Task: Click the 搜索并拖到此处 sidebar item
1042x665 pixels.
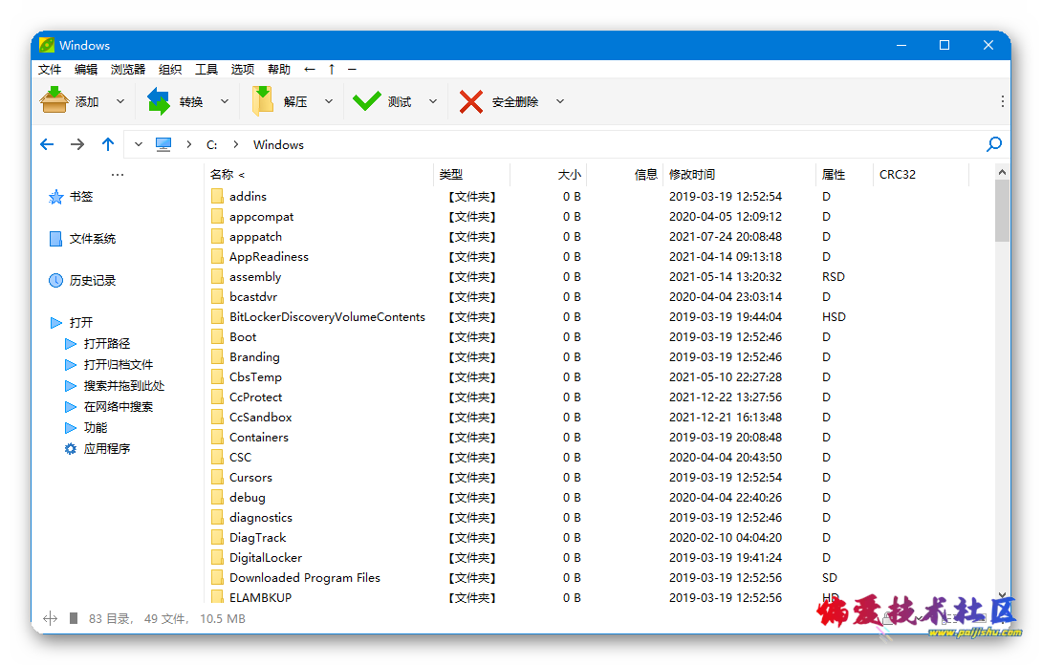Action: click(x=115, y=385)
